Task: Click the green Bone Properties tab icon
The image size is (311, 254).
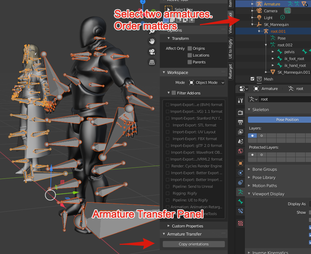Action: click(240, 201)
